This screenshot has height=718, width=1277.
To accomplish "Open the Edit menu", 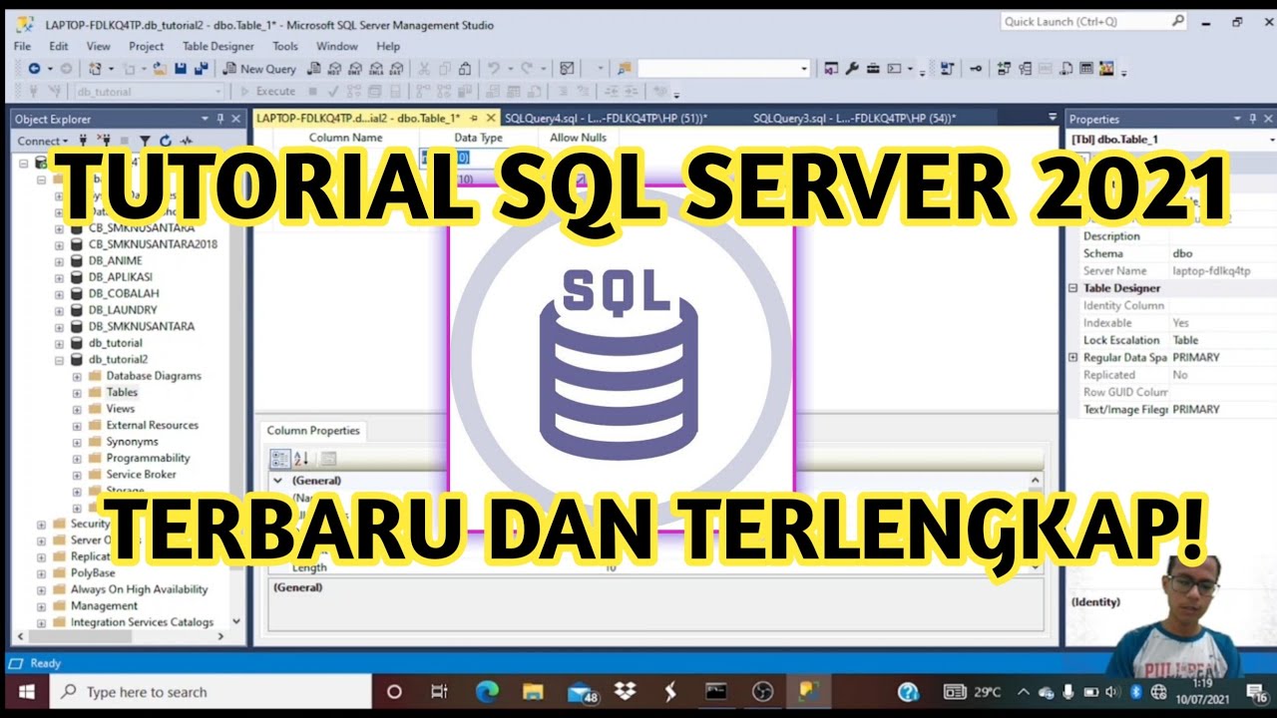I will 59,46.
